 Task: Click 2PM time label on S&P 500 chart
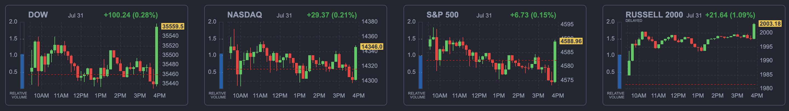(518, 96)
